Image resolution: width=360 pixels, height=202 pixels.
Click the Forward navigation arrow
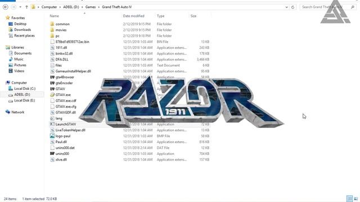[13, 7]
